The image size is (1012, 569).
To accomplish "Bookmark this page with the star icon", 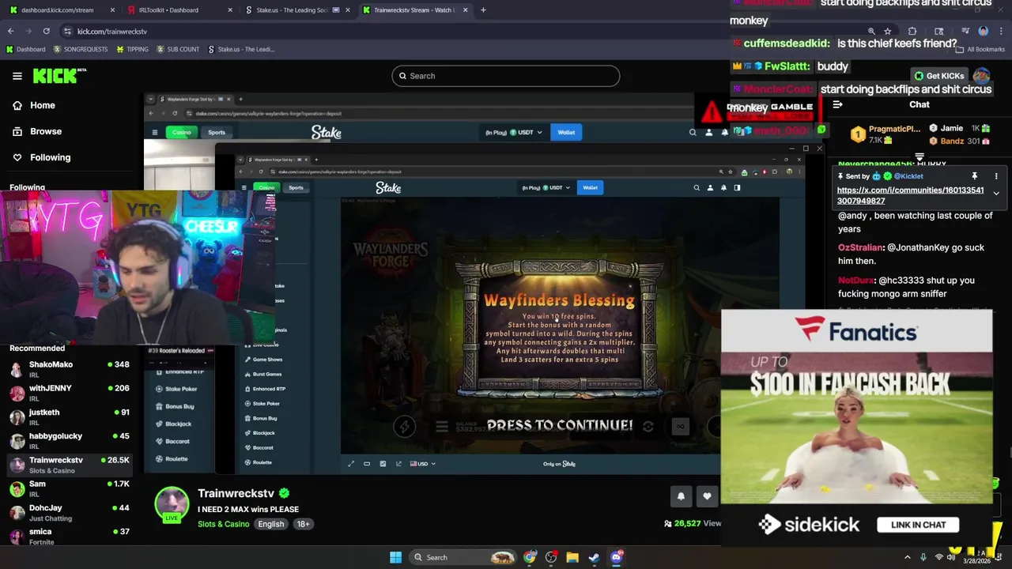I will [887, 32].
